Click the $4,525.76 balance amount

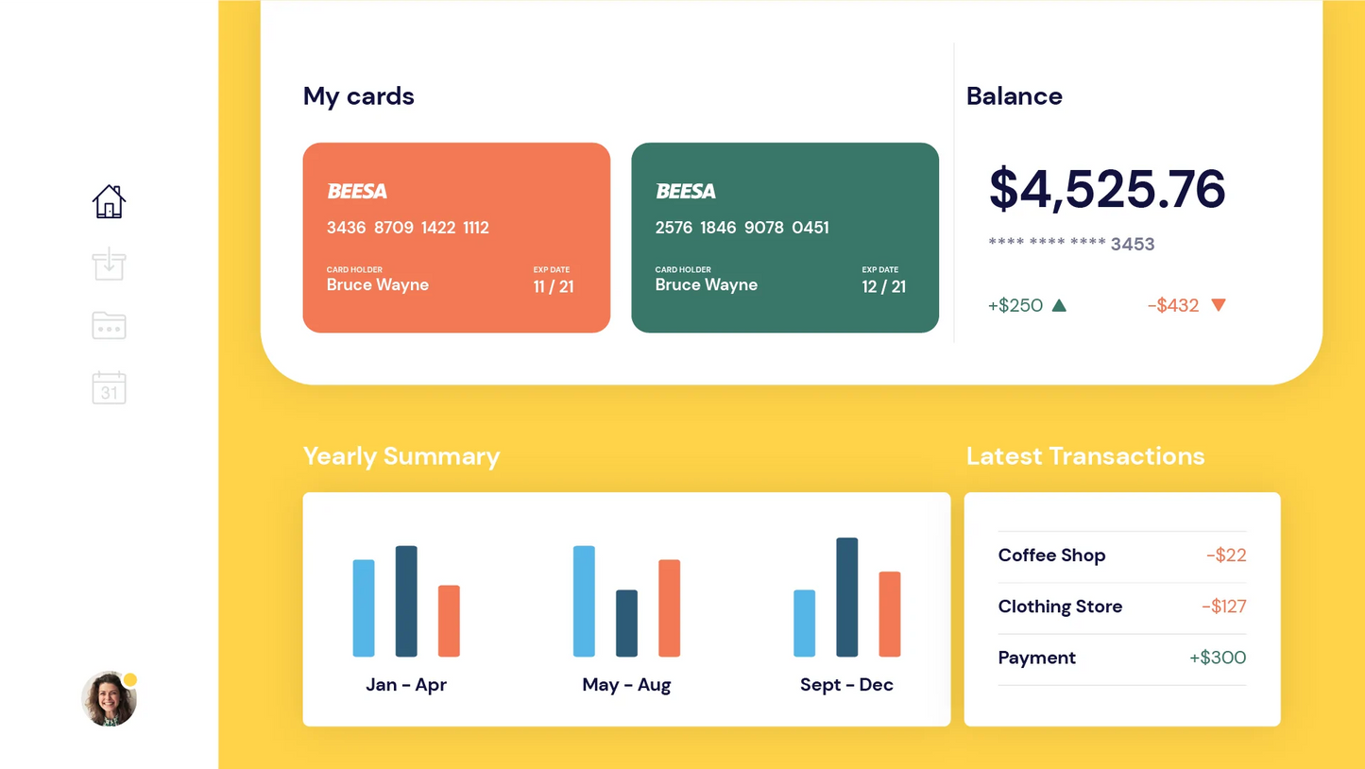pos(1107,189)
